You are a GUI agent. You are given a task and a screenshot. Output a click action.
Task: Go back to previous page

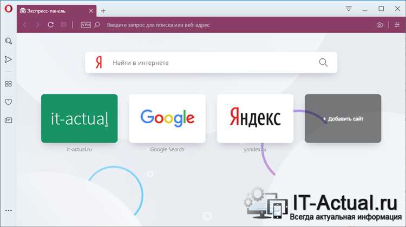point(24,25)
